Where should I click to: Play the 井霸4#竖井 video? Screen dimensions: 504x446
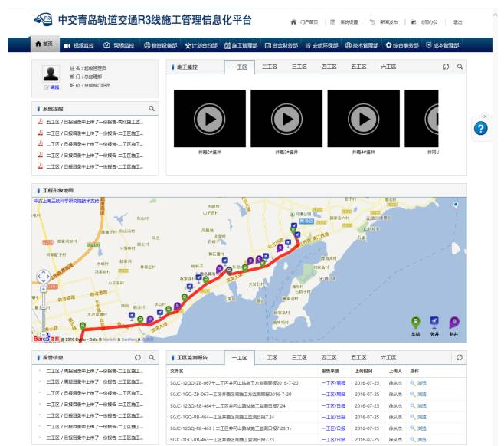click(x=363, y=119)
